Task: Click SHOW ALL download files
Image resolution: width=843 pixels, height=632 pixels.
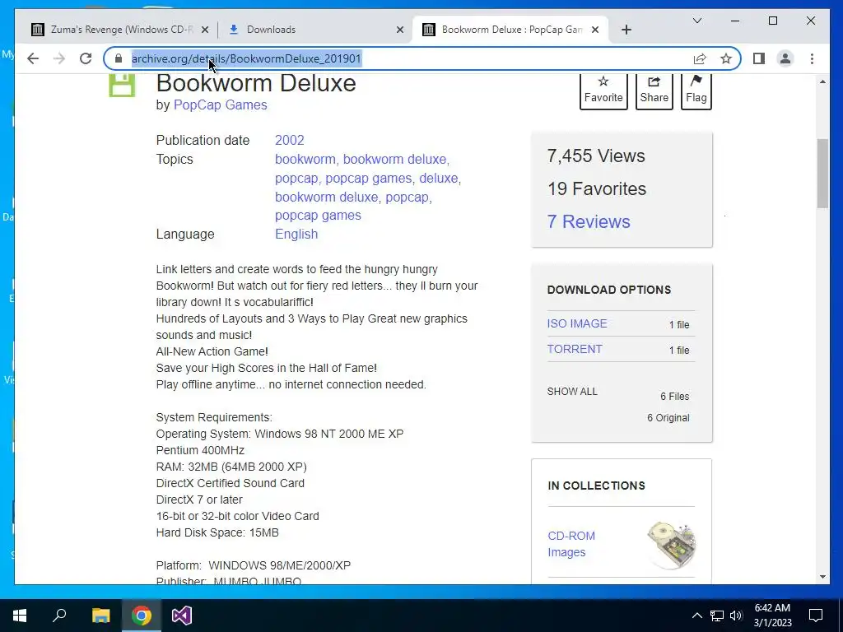Action: (x=572, y=391)
